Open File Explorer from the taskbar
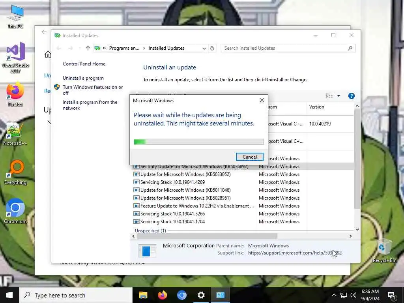The width and height of the screenshot is (404, 303). (x=143, y=295)
